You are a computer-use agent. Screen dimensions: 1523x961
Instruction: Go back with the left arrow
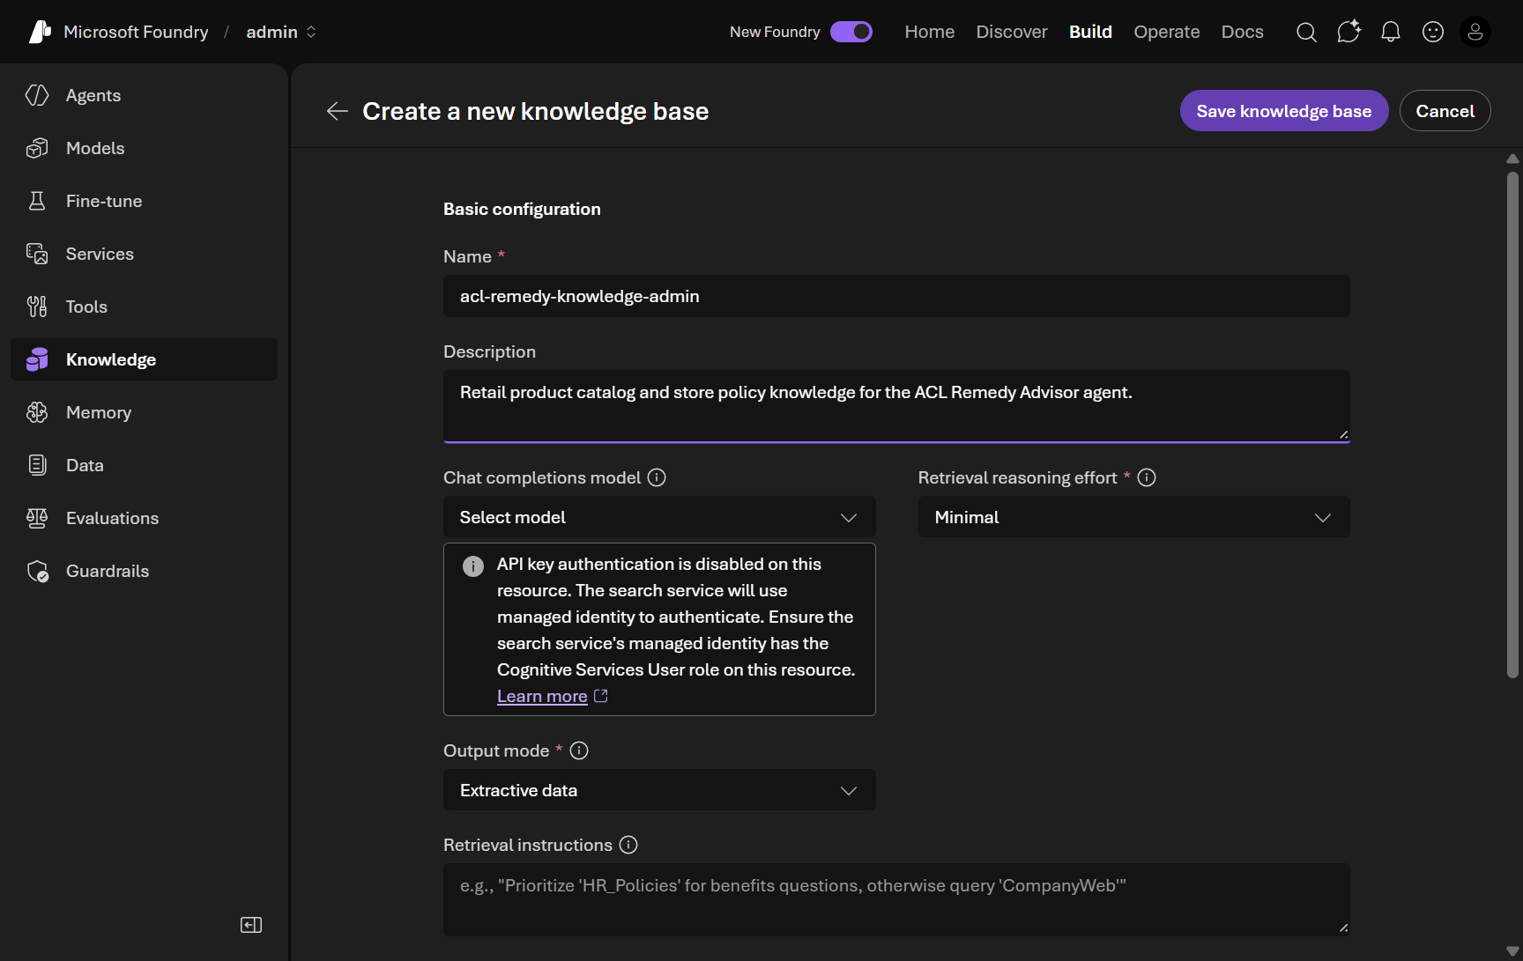pos(337,111)
